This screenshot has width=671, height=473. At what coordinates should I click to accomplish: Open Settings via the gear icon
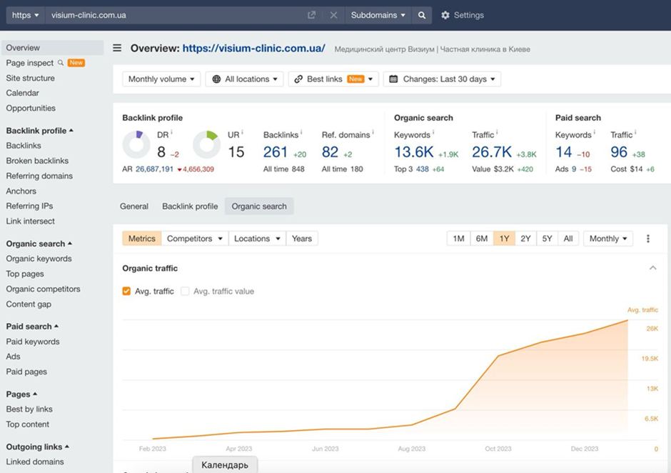coord(445,15)
